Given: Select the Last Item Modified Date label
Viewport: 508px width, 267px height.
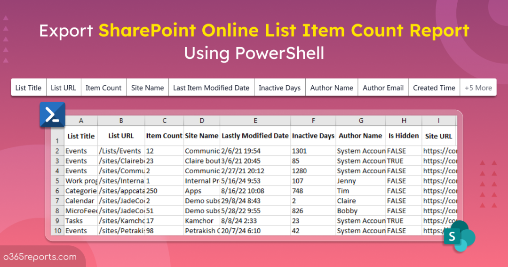Looking at the screenshot, I should [x=211, y=88].
